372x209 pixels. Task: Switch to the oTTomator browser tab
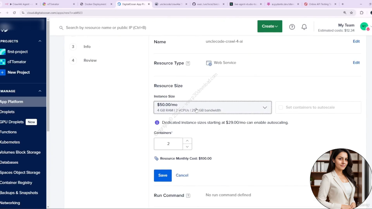click(x=58, y=4)
